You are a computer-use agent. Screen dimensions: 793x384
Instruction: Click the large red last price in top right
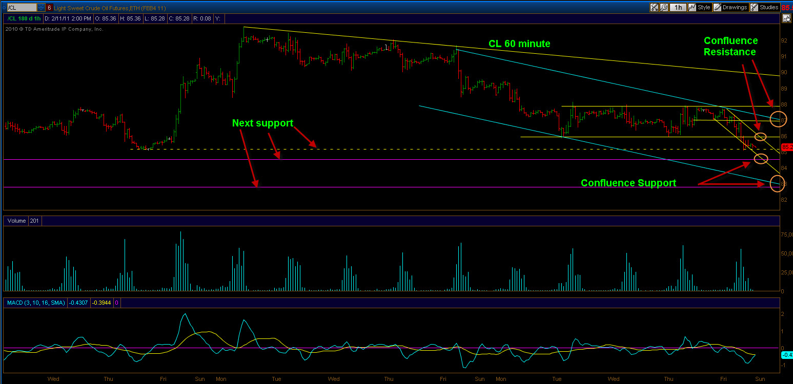point(787,8)
